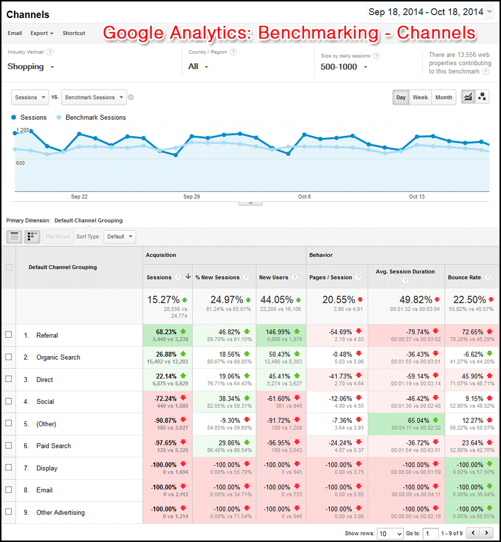
Task: Check the Social row checkbox
Action: [9, 401]
